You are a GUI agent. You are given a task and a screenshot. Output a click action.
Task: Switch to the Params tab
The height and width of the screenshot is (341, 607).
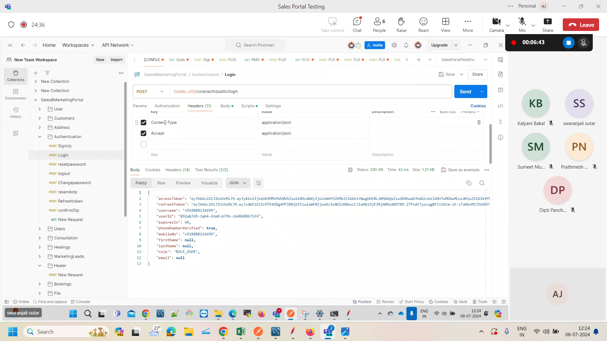pos(140,106)
